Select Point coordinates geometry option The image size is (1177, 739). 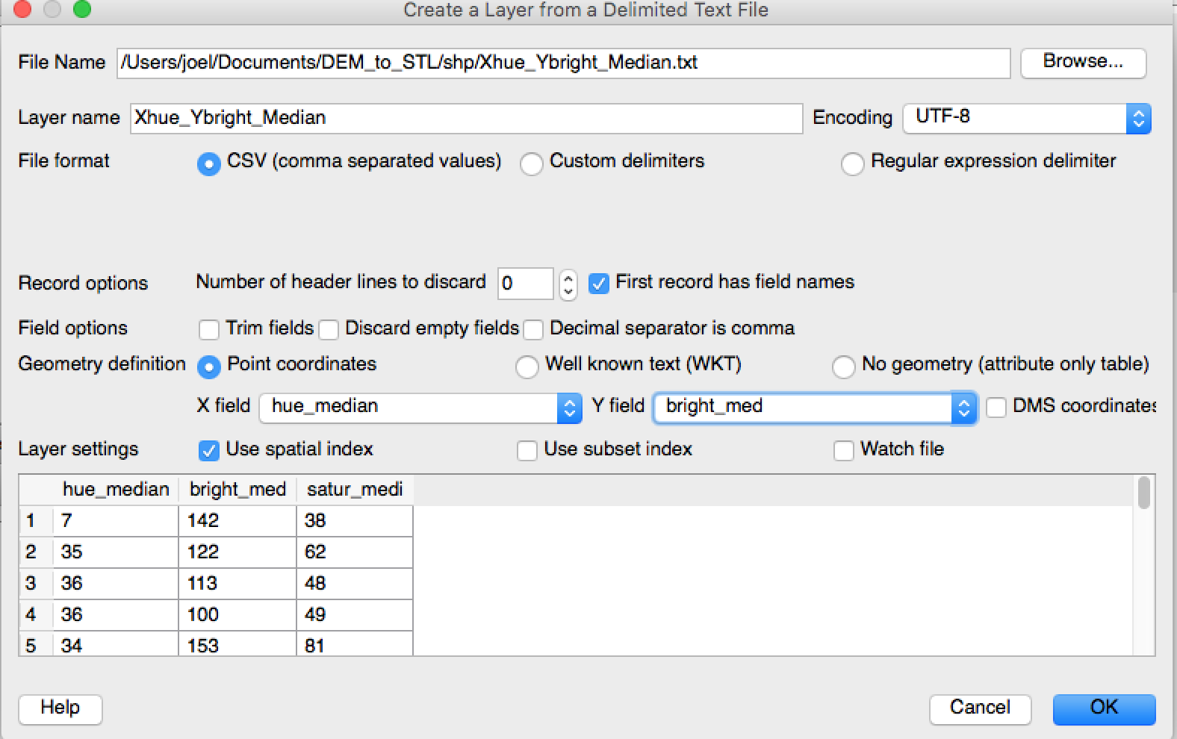pyautogui.click(x=209, y=366)
